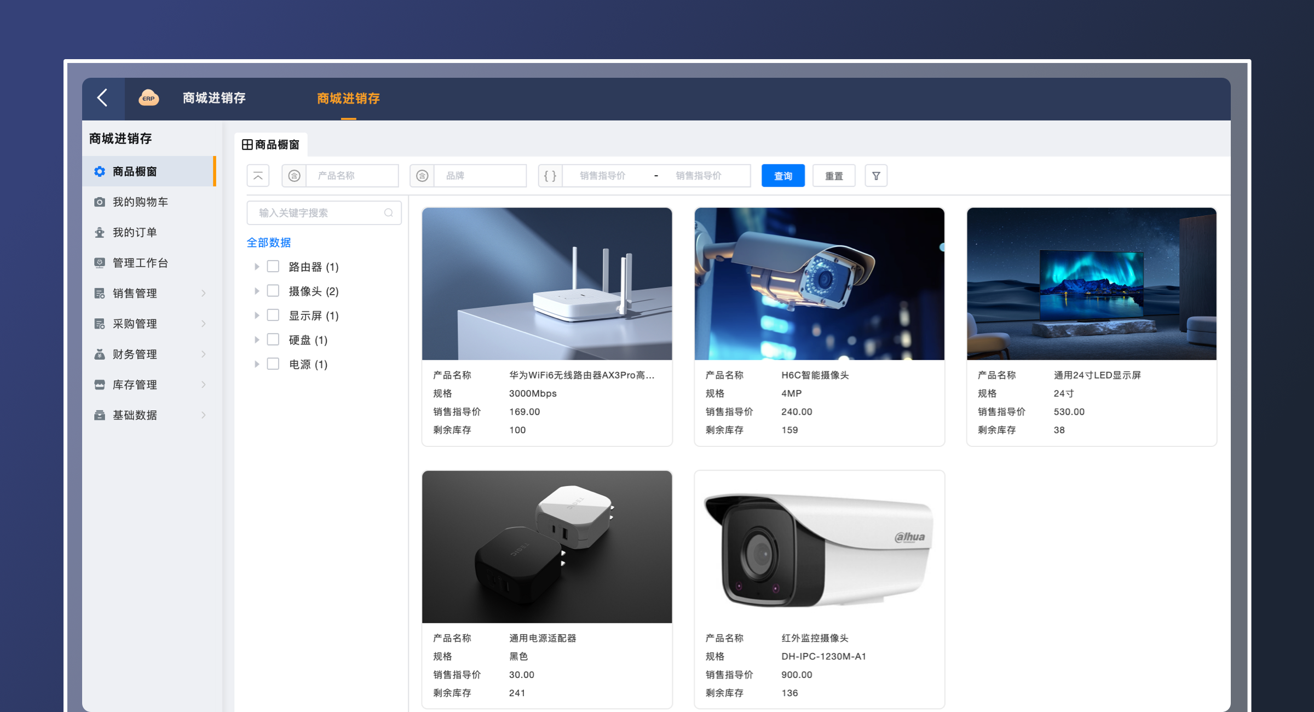This screenshot has height=712, width=1314.
Task: Click the collapse filter bar icon
Action: [x=258, y=176]
